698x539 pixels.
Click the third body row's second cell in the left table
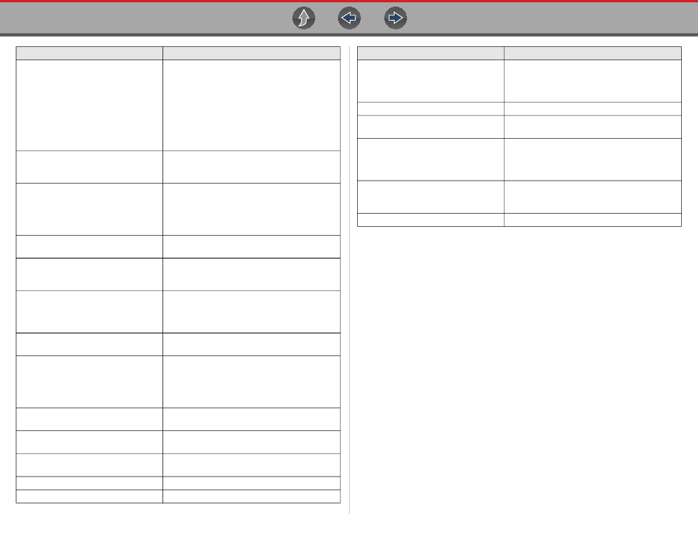click(x=251, y=209)
